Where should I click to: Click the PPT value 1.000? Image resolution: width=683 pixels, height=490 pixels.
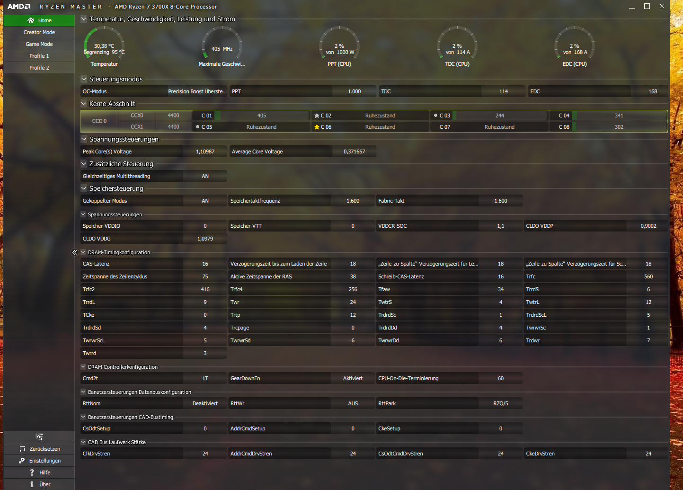click(355, 91)
